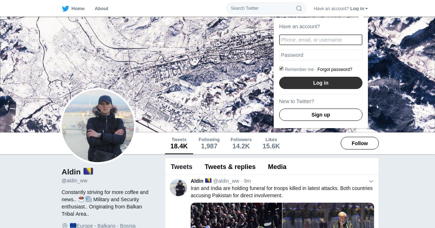This screenshot has width=435, height=228.
Task: Follow Aldin with the Follow button
Action: (360, 143)
